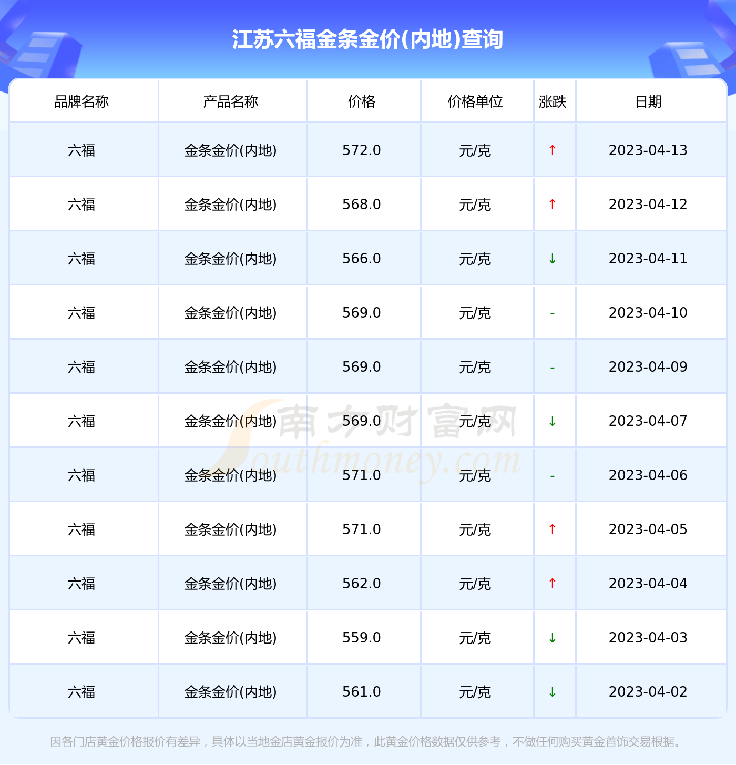Click the price 569.0 for 2023-04-10
This screenshot has height=765, width=736.
click(x=362, y=313)
